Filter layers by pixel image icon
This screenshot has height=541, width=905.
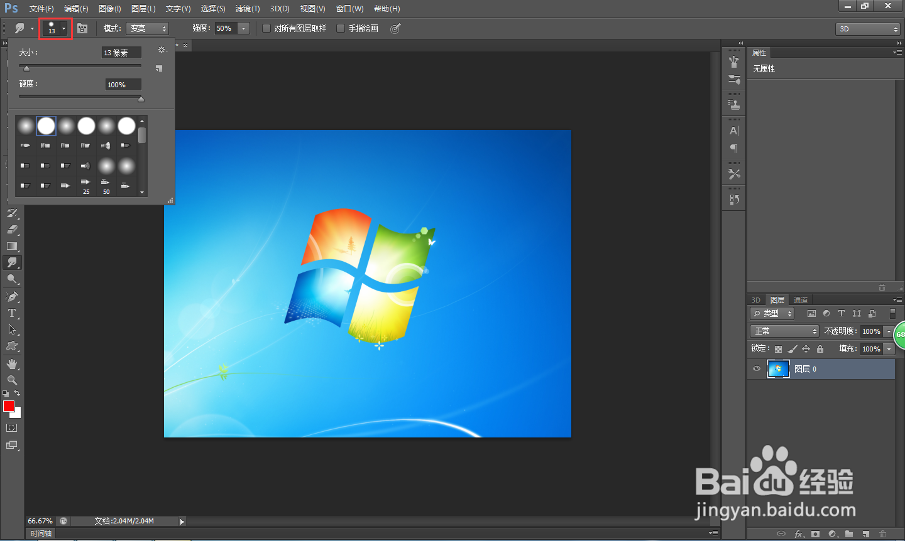(x=811, y=313)
